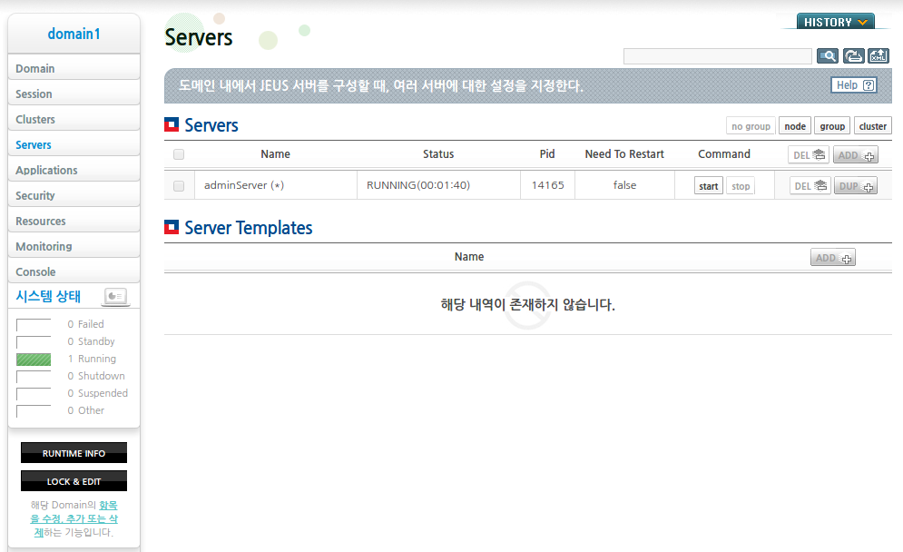This screenshot has height=552, width=903.
Task: Select the node grouping button
Action: pos(795,126)
